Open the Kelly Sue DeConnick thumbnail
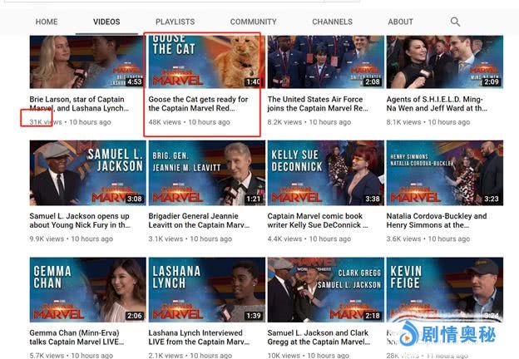 coord(325,172)
